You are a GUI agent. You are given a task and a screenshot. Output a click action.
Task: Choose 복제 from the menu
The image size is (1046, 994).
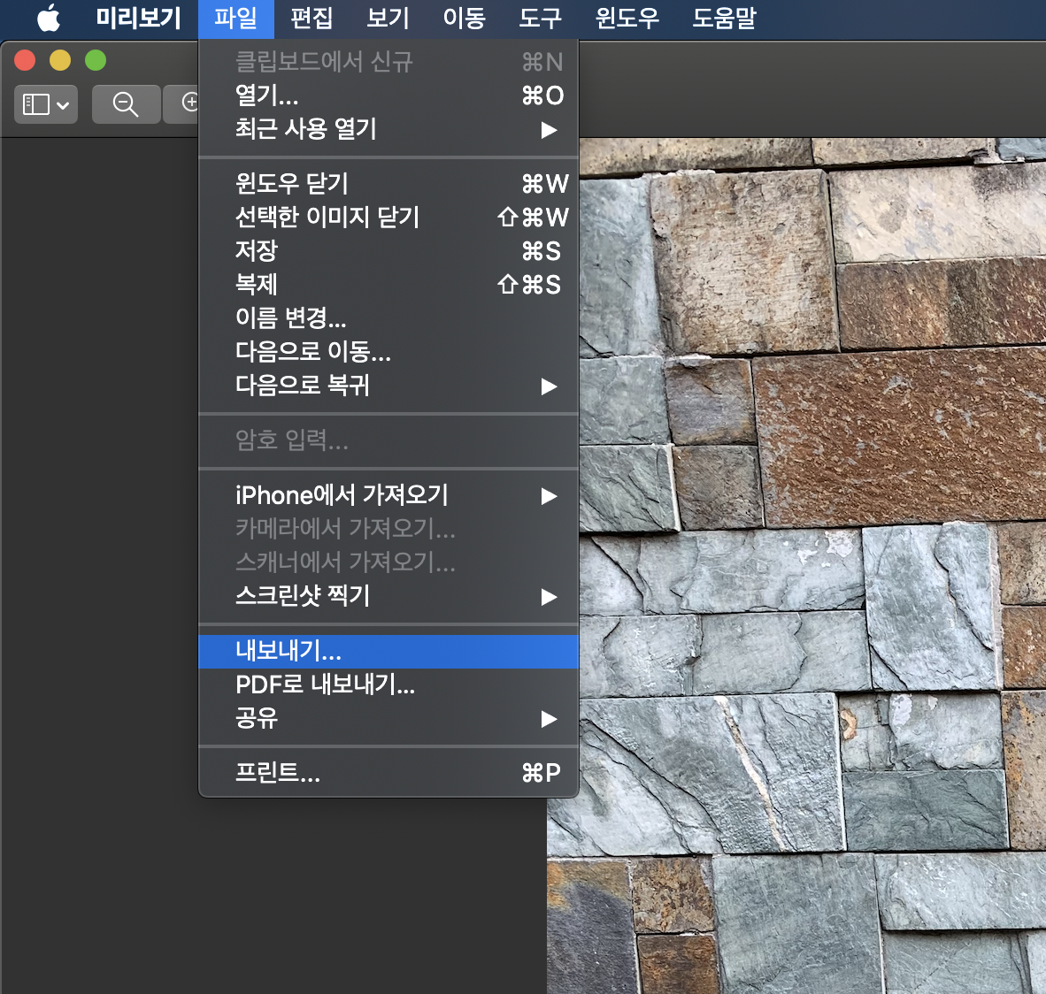click(x=388, y=285)
